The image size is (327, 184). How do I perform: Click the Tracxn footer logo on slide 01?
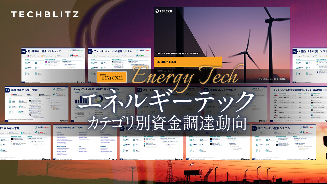click(81, 82)
